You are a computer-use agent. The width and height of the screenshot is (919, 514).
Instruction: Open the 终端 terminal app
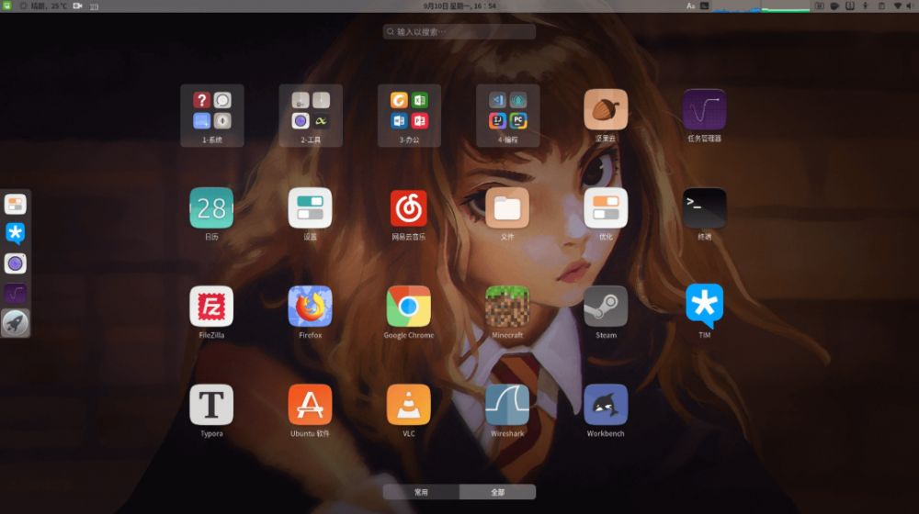[x=704, y=207]
